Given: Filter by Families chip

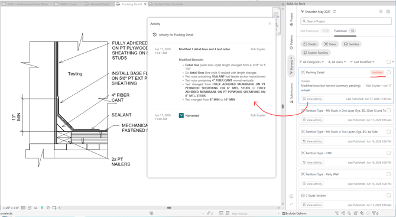Looking at the screenshot, I should tap(351, 44).
